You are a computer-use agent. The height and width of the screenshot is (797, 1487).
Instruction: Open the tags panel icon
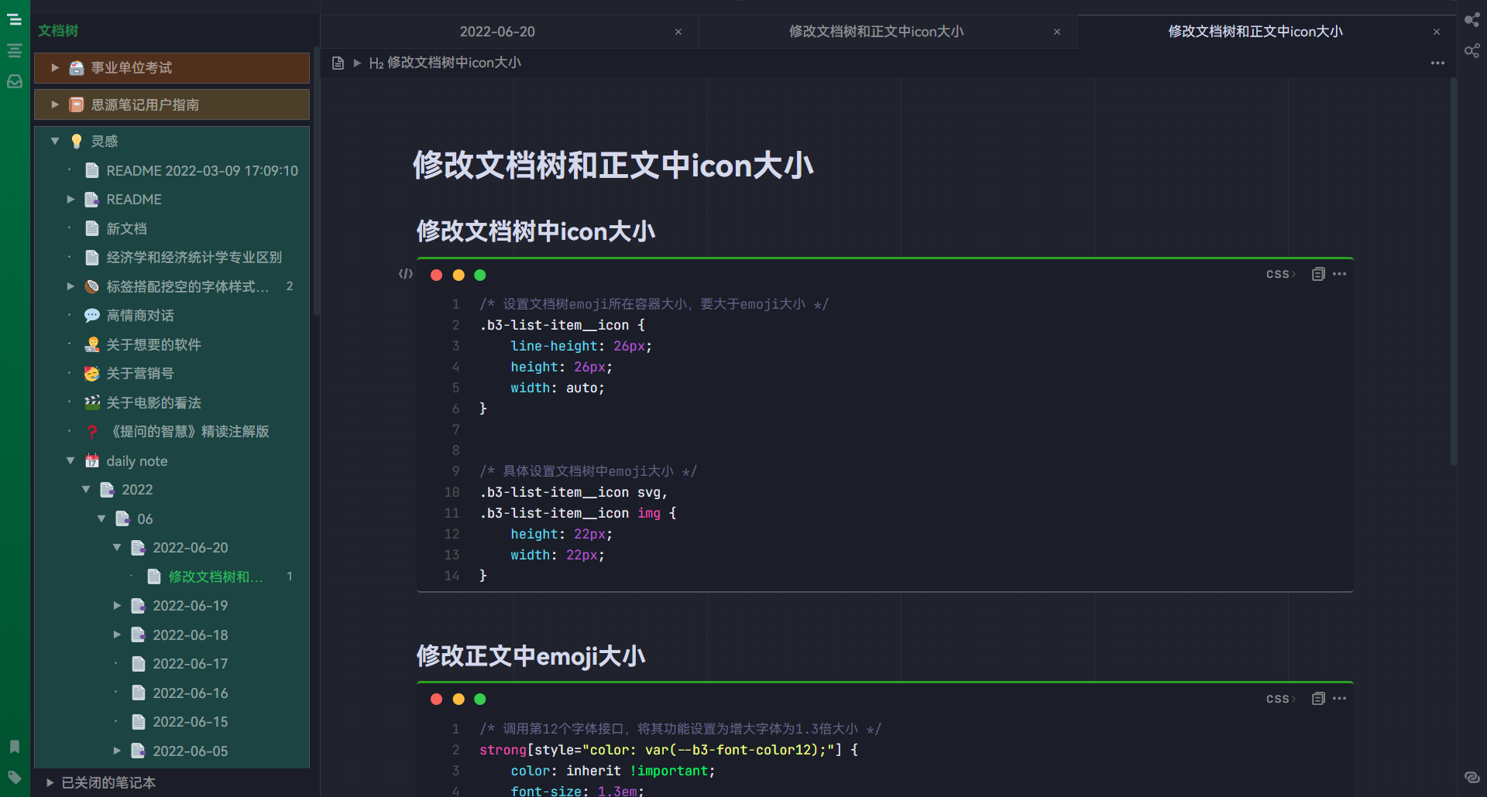[14, 777]
